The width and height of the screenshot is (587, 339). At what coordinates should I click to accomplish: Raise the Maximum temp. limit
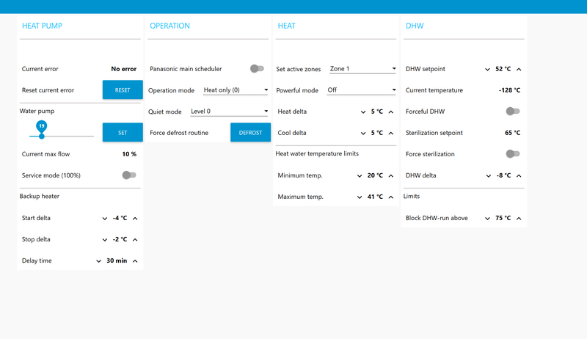391,197
